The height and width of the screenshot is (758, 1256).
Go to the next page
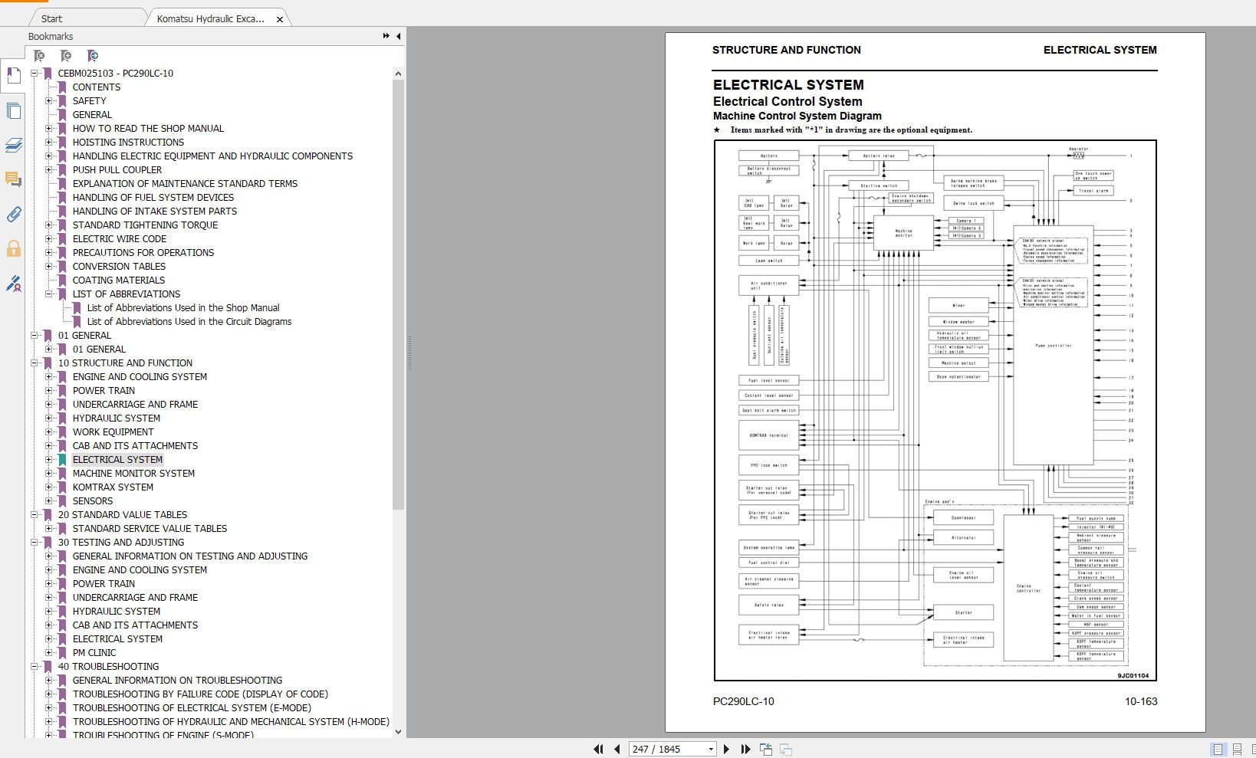pos(726,749)
